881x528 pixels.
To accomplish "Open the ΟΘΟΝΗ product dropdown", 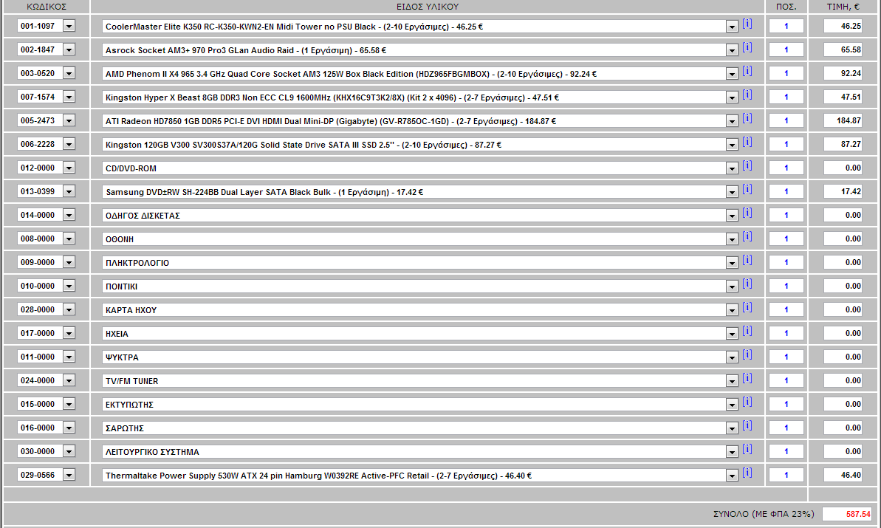I will [732, 239].
